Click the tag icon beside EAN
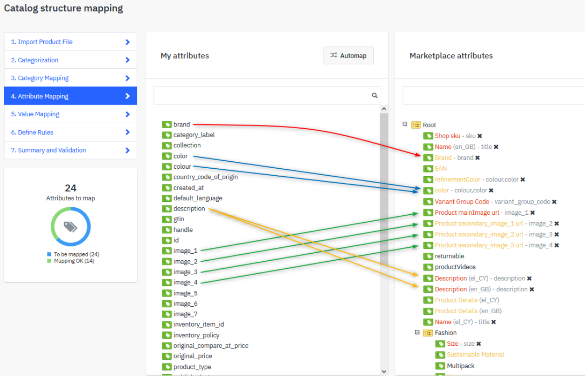 coord(428,169)
